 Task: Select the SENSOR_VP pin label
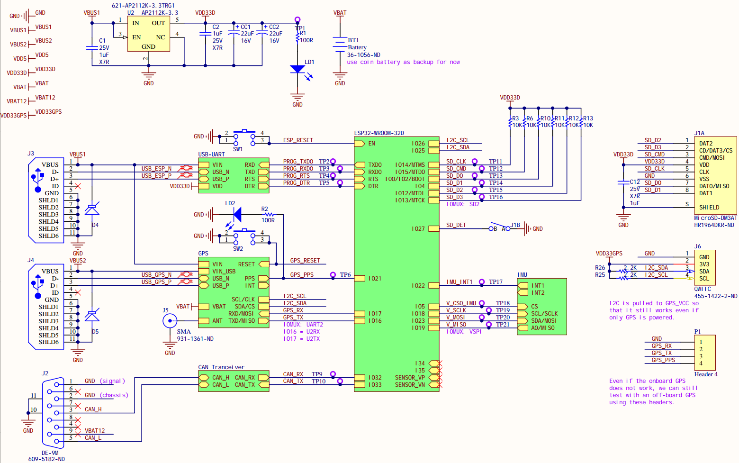pyautogui.click(x=410, y=378)
